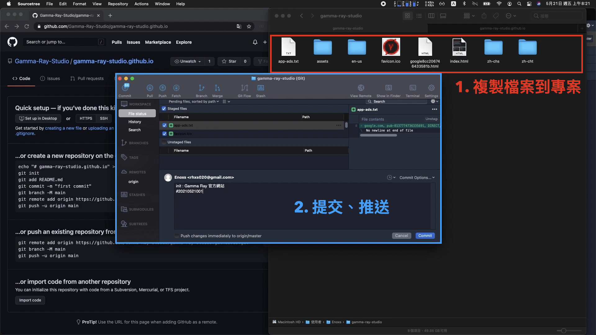Click the diff horizontal scrollbar
This screenshot has width=596, height=335.
[x=378, y=135]
